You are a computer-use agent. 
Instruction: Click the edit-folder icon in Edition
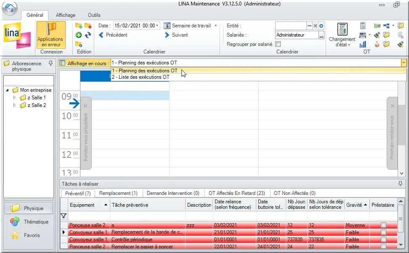pyautogui.click(x=79, y=44)
